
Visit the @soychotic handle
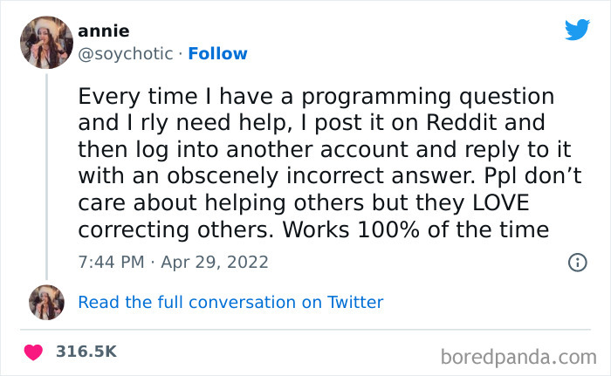(x=127, y=53)
